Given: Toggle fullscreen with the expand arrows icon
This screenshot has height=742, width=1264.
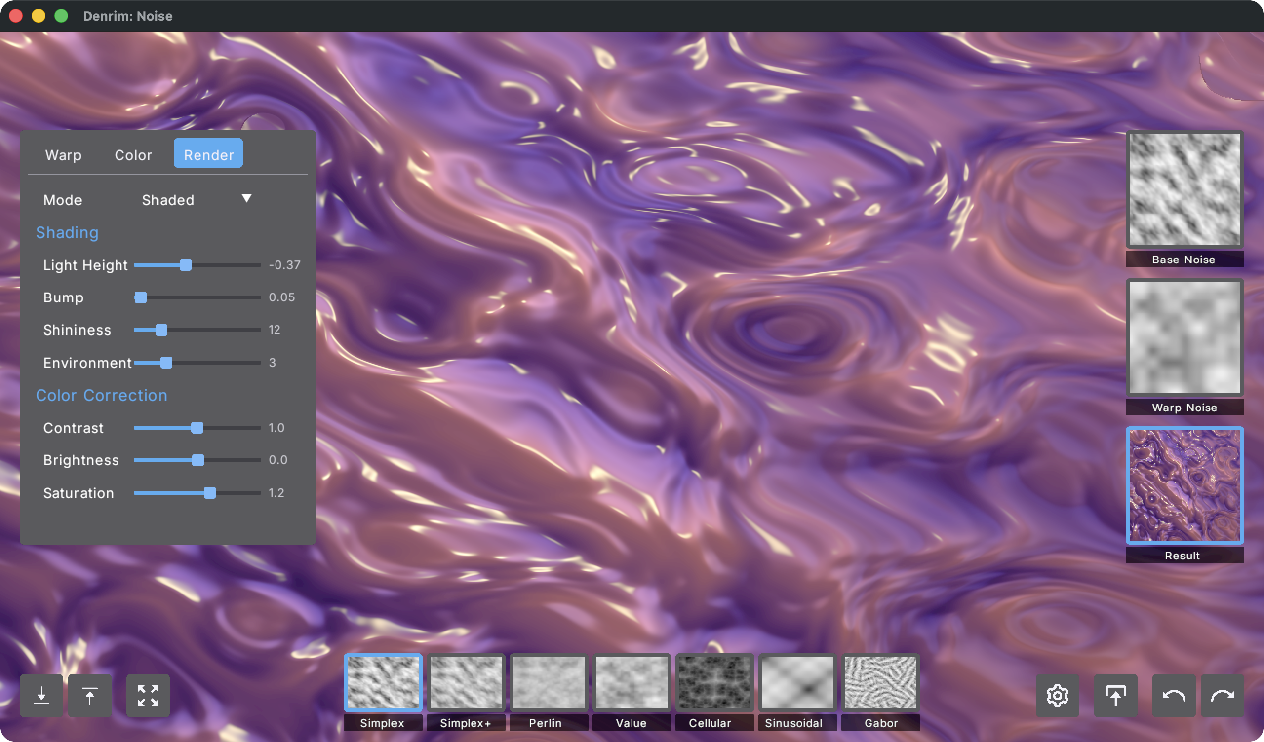Looking at the screenshot, I should click(148, 695).
